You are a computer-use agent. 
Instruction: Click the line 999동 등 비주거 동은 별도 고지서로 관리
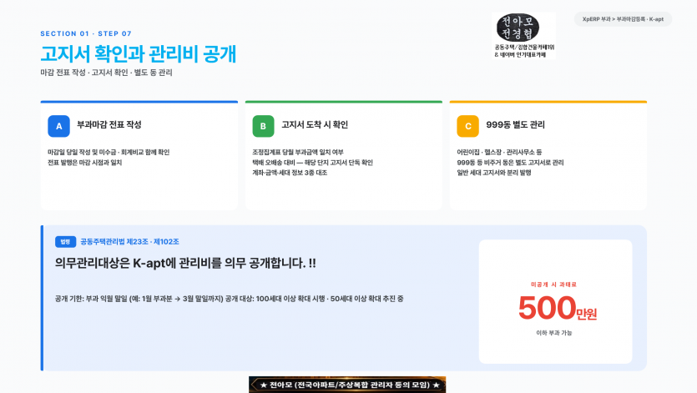(x=510, y=163)
